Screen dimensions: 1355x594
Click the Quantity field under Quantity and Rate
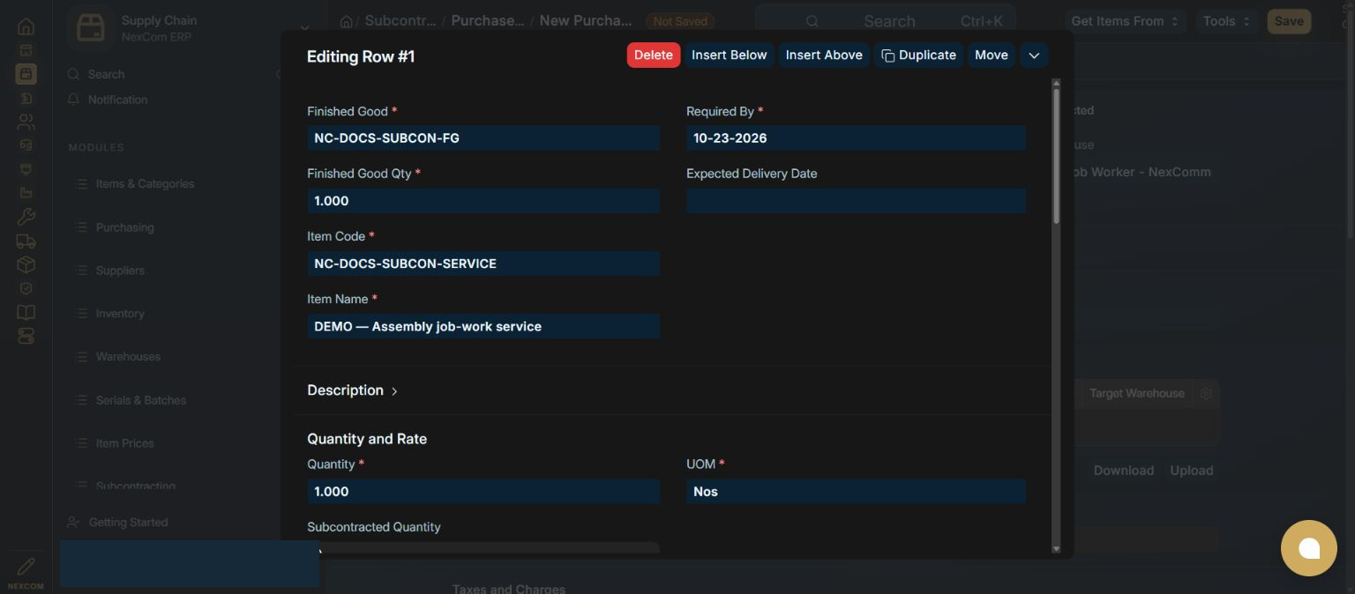pos(483,492)
